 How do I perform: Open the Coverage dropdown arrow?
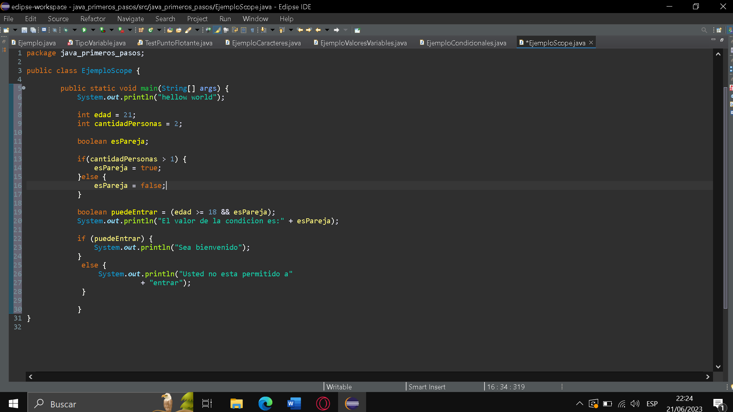111,30
